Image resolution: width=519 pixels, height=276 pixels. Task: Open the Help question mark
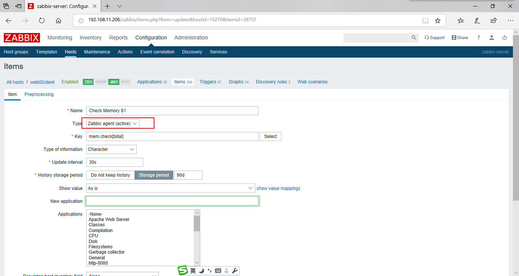pos(478,38)
